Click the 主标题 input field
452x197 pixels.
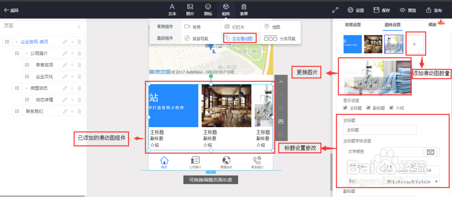(380, 130)
